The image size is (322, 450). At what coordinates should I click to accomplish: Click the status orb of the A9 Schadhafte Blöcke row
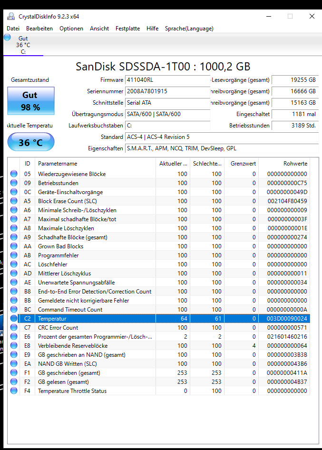coord(14,237)
